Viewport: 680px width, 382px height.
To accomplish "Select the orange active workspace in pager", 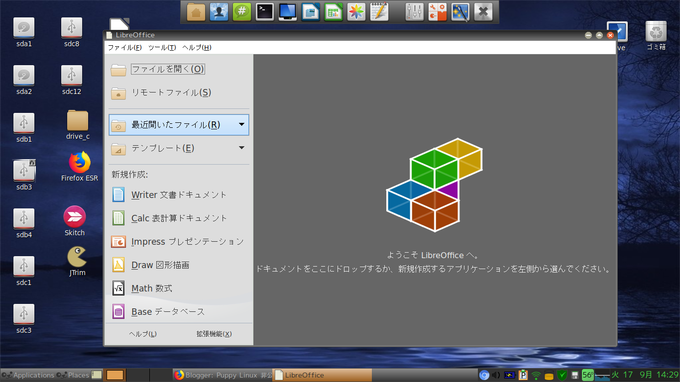I will [x=115, y=375].
